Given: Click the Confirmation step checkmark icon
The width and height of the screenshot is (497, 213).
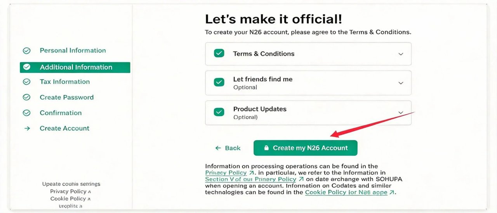Looking at the screenshot, I should coord(27,113).
